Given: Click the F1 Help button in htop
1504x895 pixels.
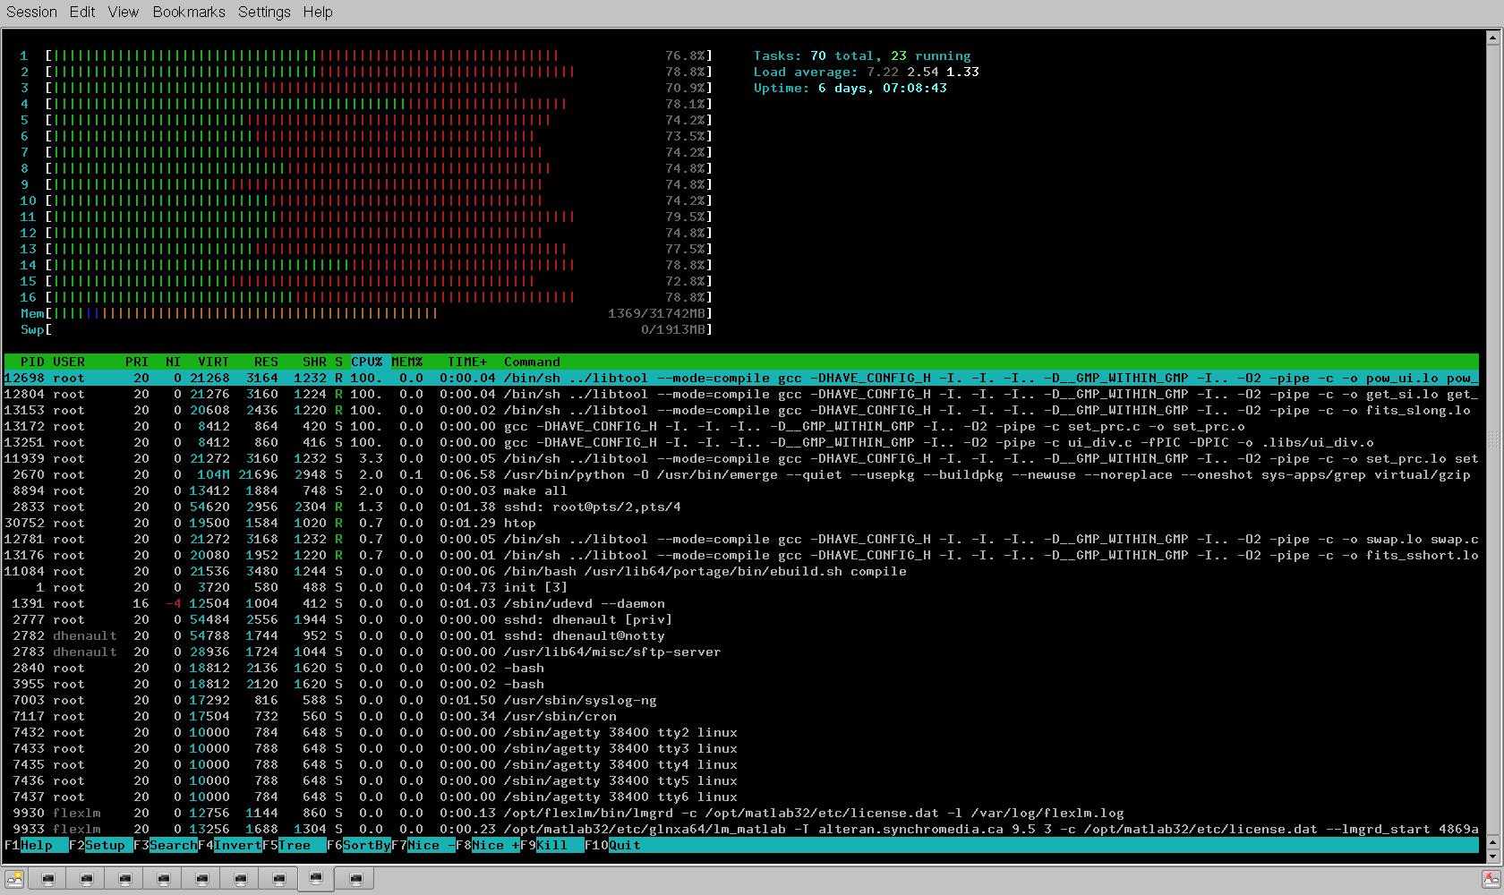Looking at the screenshot, I should (36, 845).
